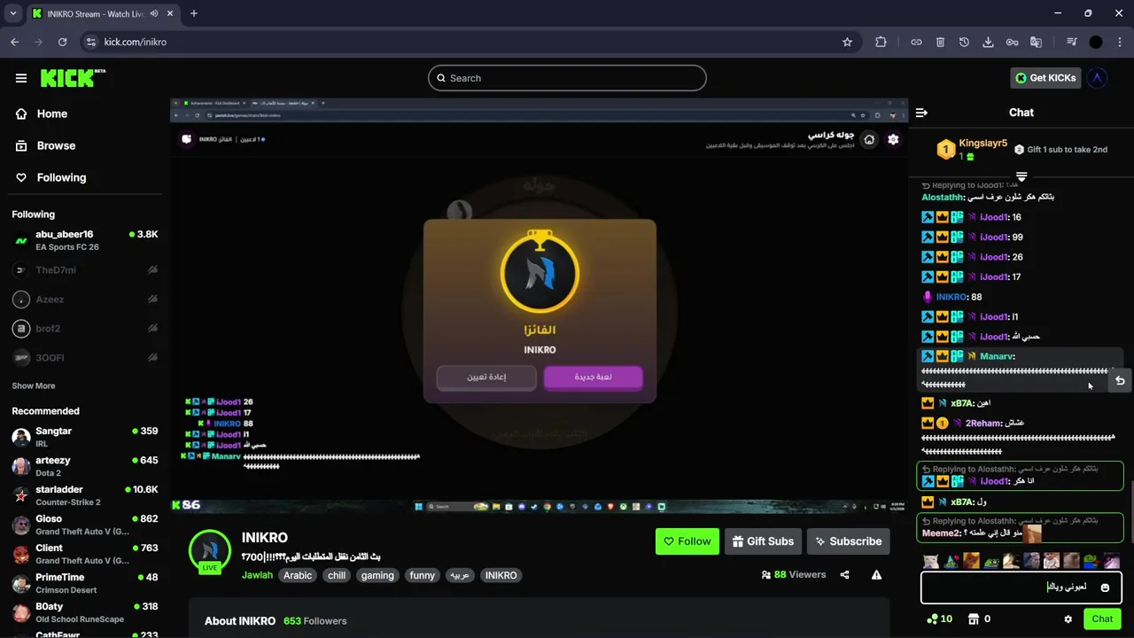
Task: Click the trash can extension icon
Action: coord(940,42)
